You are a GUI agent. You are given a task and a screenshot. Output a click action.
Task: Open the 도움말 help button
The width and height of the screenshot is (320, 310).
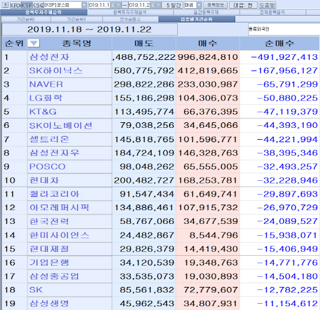tap(267, 5)
